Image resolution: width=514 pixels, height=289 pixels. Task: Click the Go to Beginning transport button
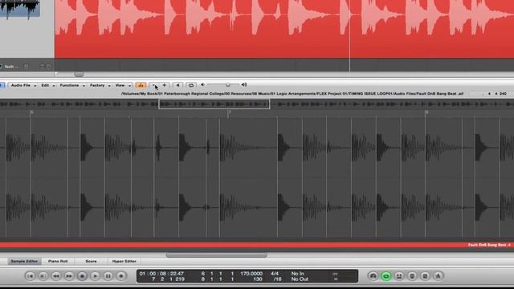(x=31, y=276)
